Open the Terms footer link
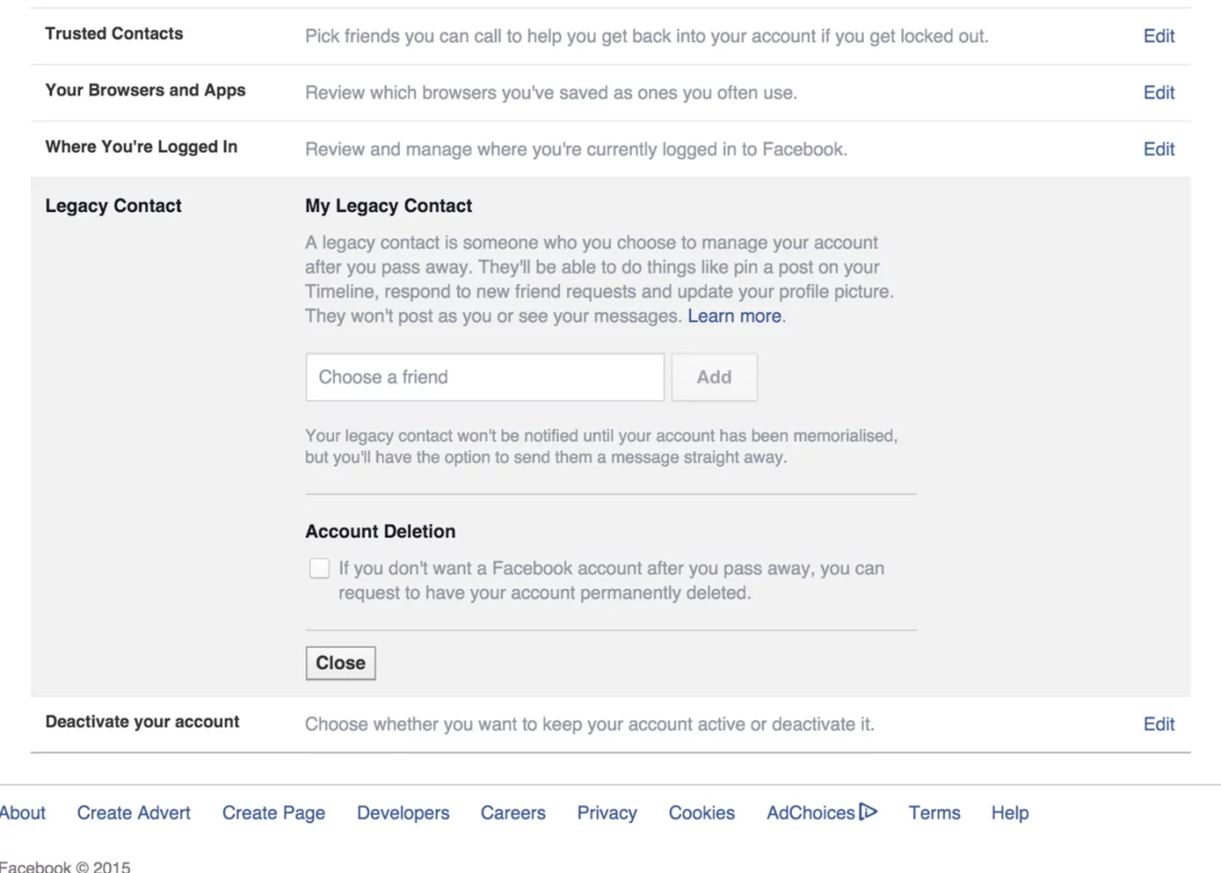This screenshot has height=873, width=1221. point(934,813)
